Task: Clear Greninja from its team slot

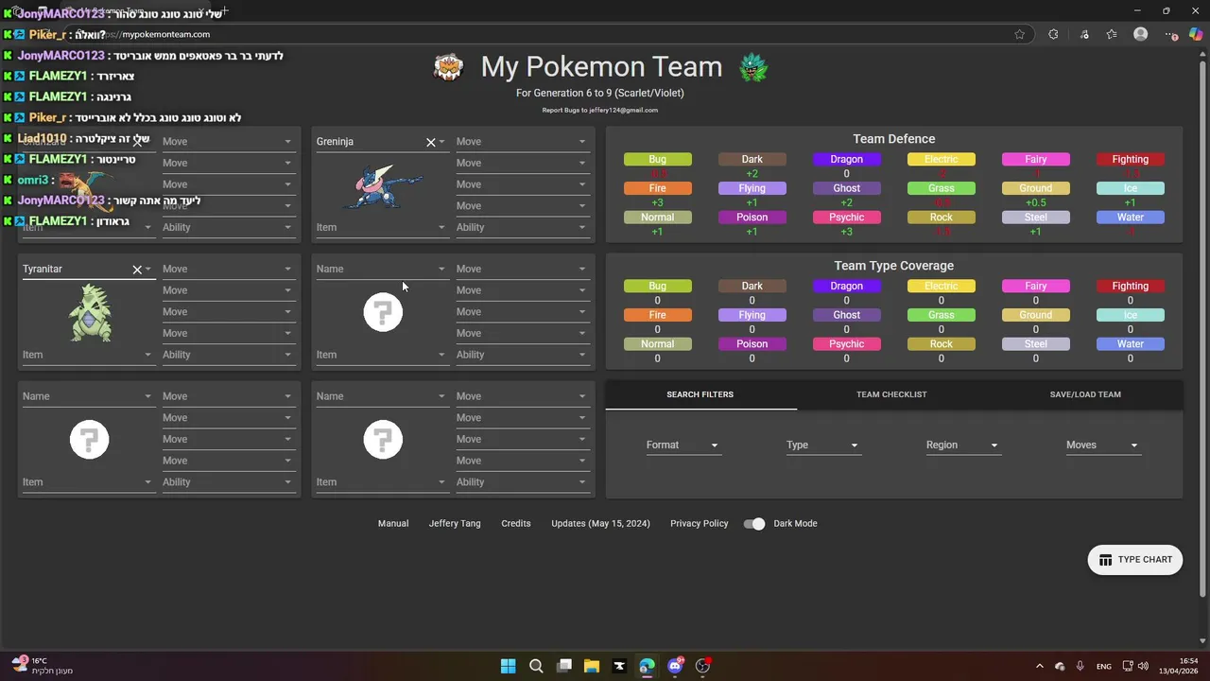Action: click(x=431, y=142)
